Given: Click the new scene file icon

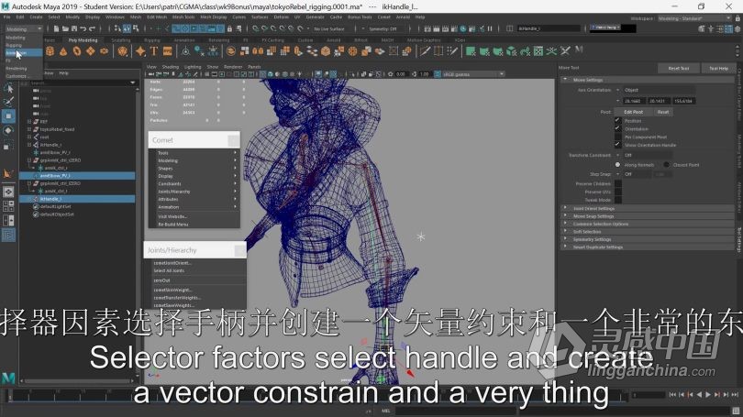Looking at the screenshot, I should click(x=56, y=29).
